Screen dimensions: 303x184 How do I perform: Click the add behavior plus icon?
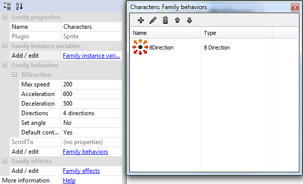[141, 20]
